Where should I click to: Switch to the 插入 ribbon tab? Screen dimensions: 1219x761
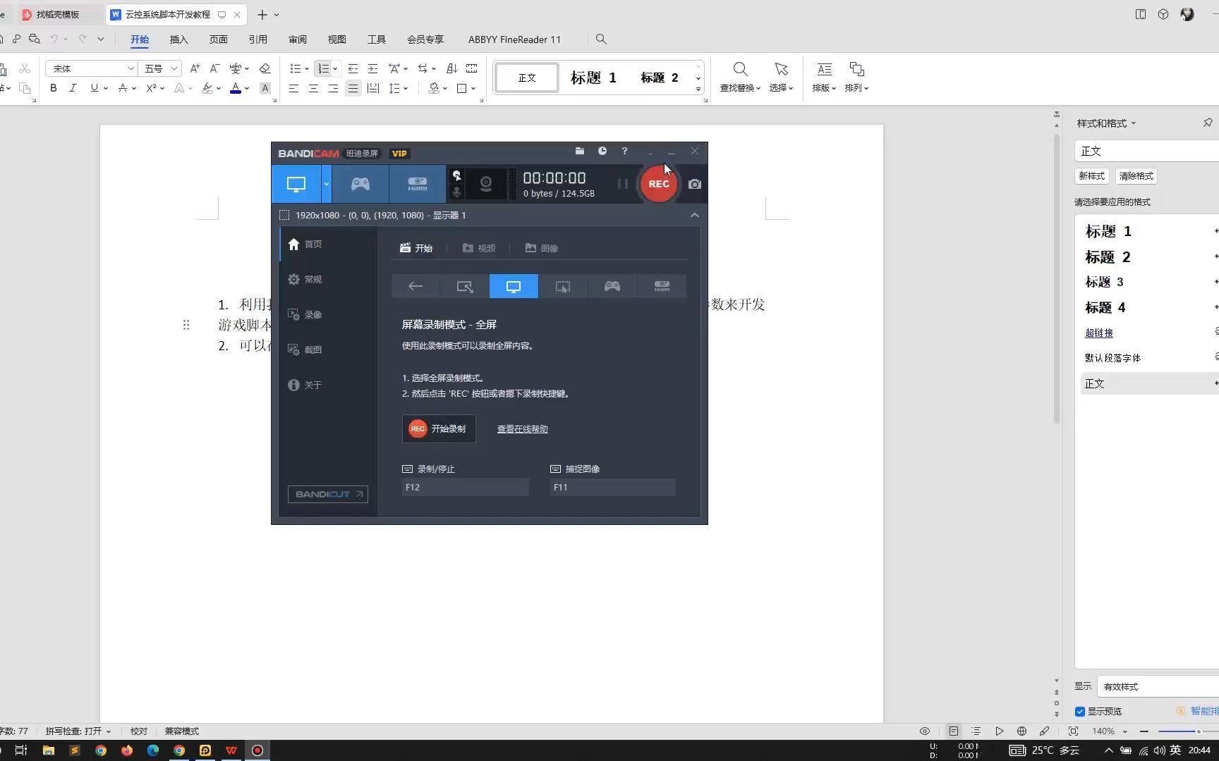pyautogui.click(x=178, y=39)
